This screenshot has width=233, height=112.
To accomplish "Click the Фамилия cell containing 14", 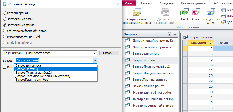I will (x=200, y=70).
